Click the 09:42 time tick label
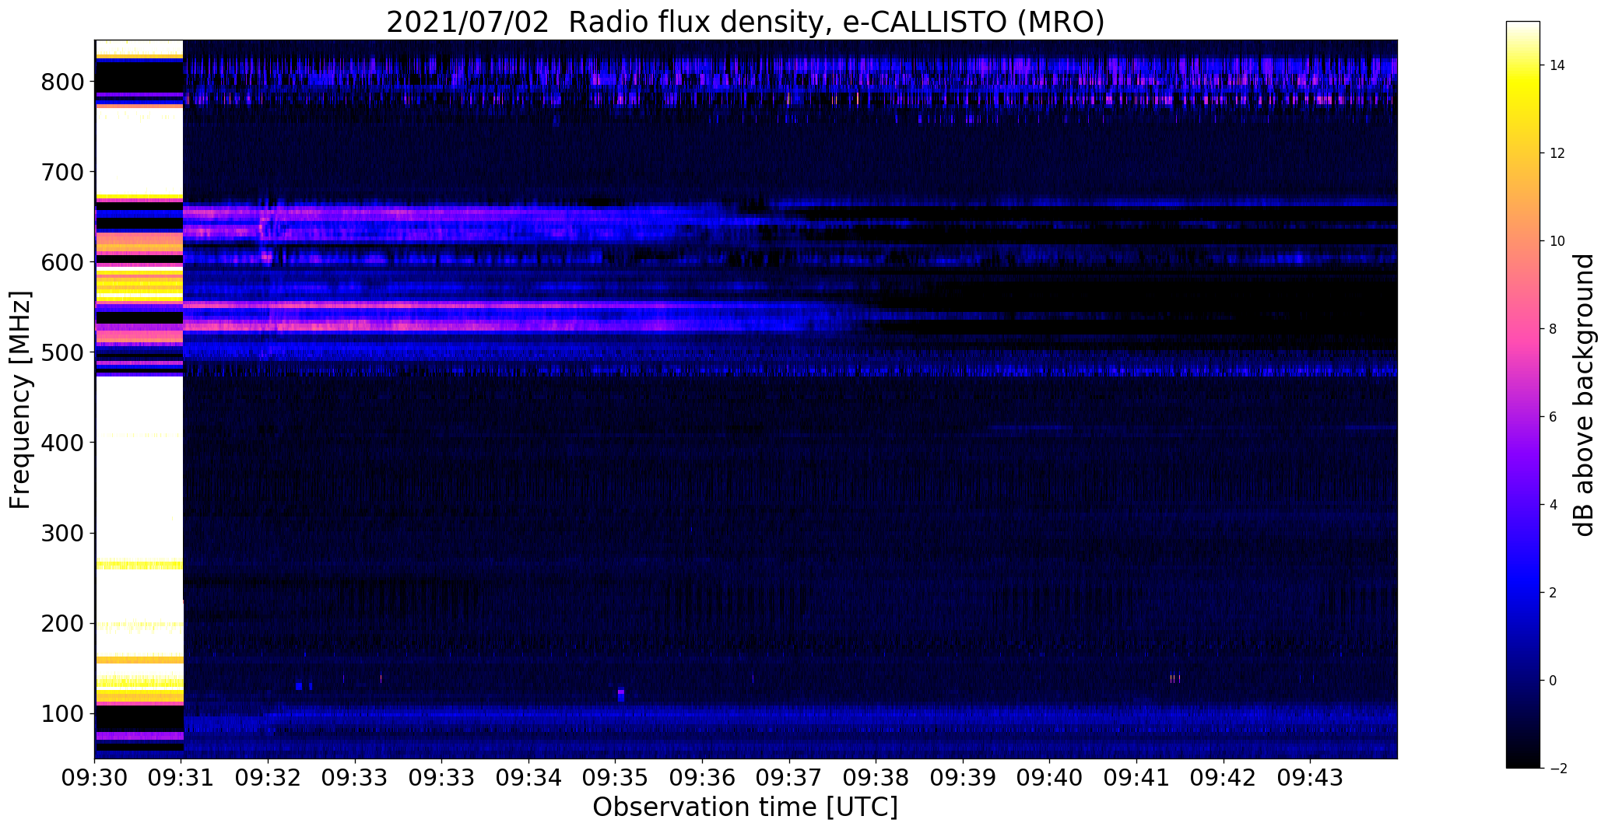Viewport: 1608px width, 830px height. [1224, 779]
